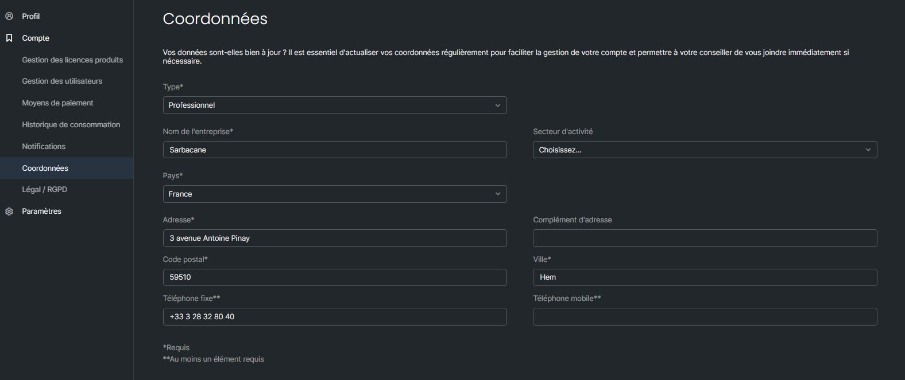Click the Code postal field

coord(334,277)
